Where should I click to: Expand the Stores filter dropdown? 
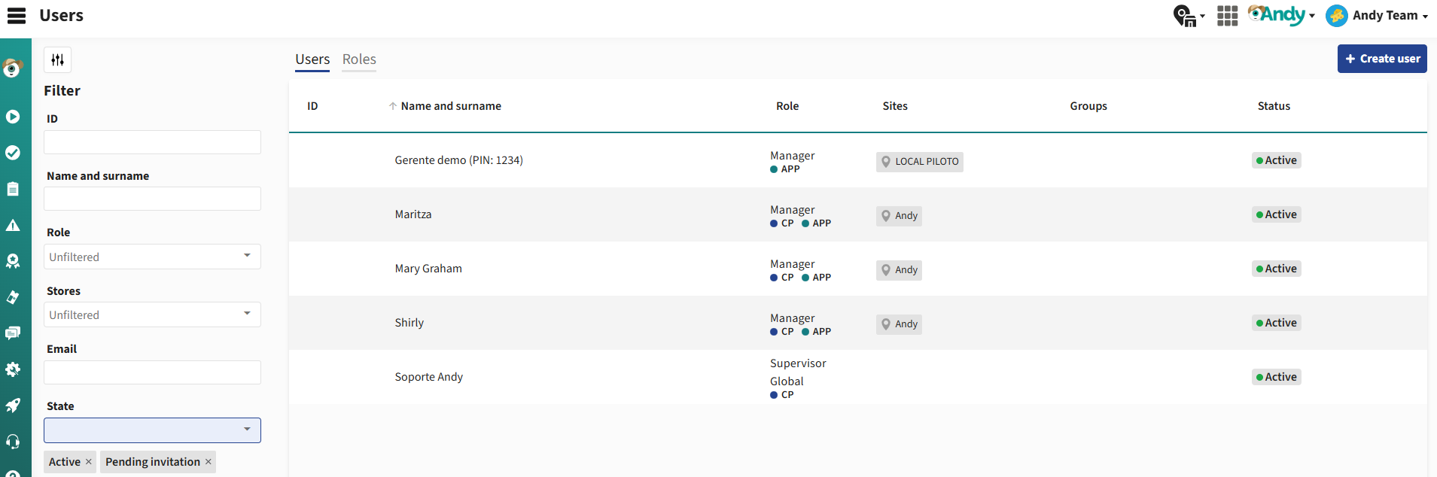152,314
